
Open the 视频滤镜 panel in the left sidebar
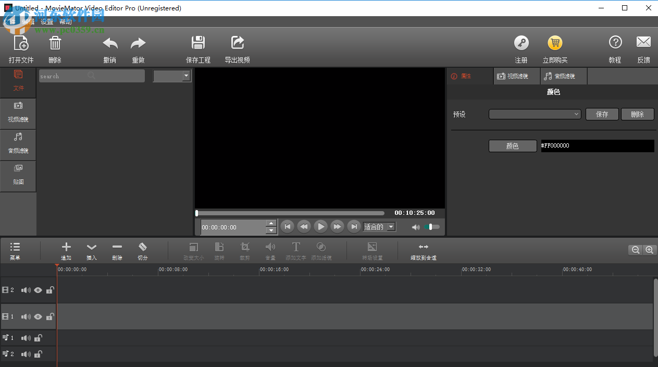pos(18,113)
